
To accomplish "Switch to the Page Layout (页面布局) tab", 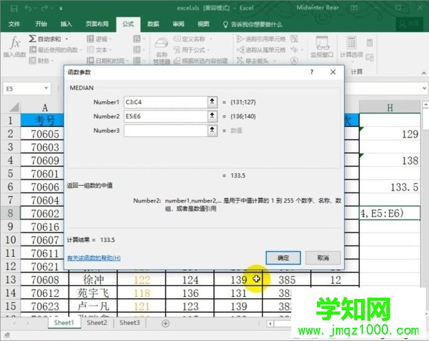I will click(x=97, y=24).
